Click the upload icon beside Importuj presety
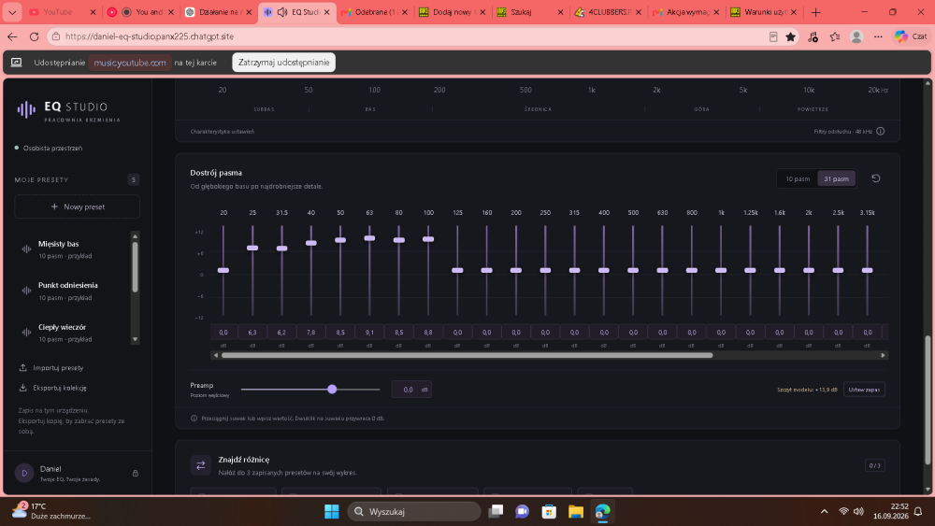The image size is (935, 526). 22,367
